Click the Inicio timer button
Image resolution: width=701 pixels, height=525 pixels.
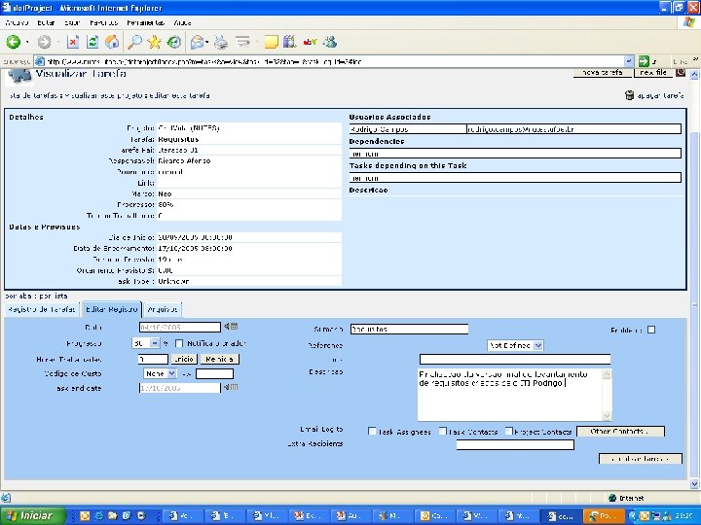tap(183, 359)
